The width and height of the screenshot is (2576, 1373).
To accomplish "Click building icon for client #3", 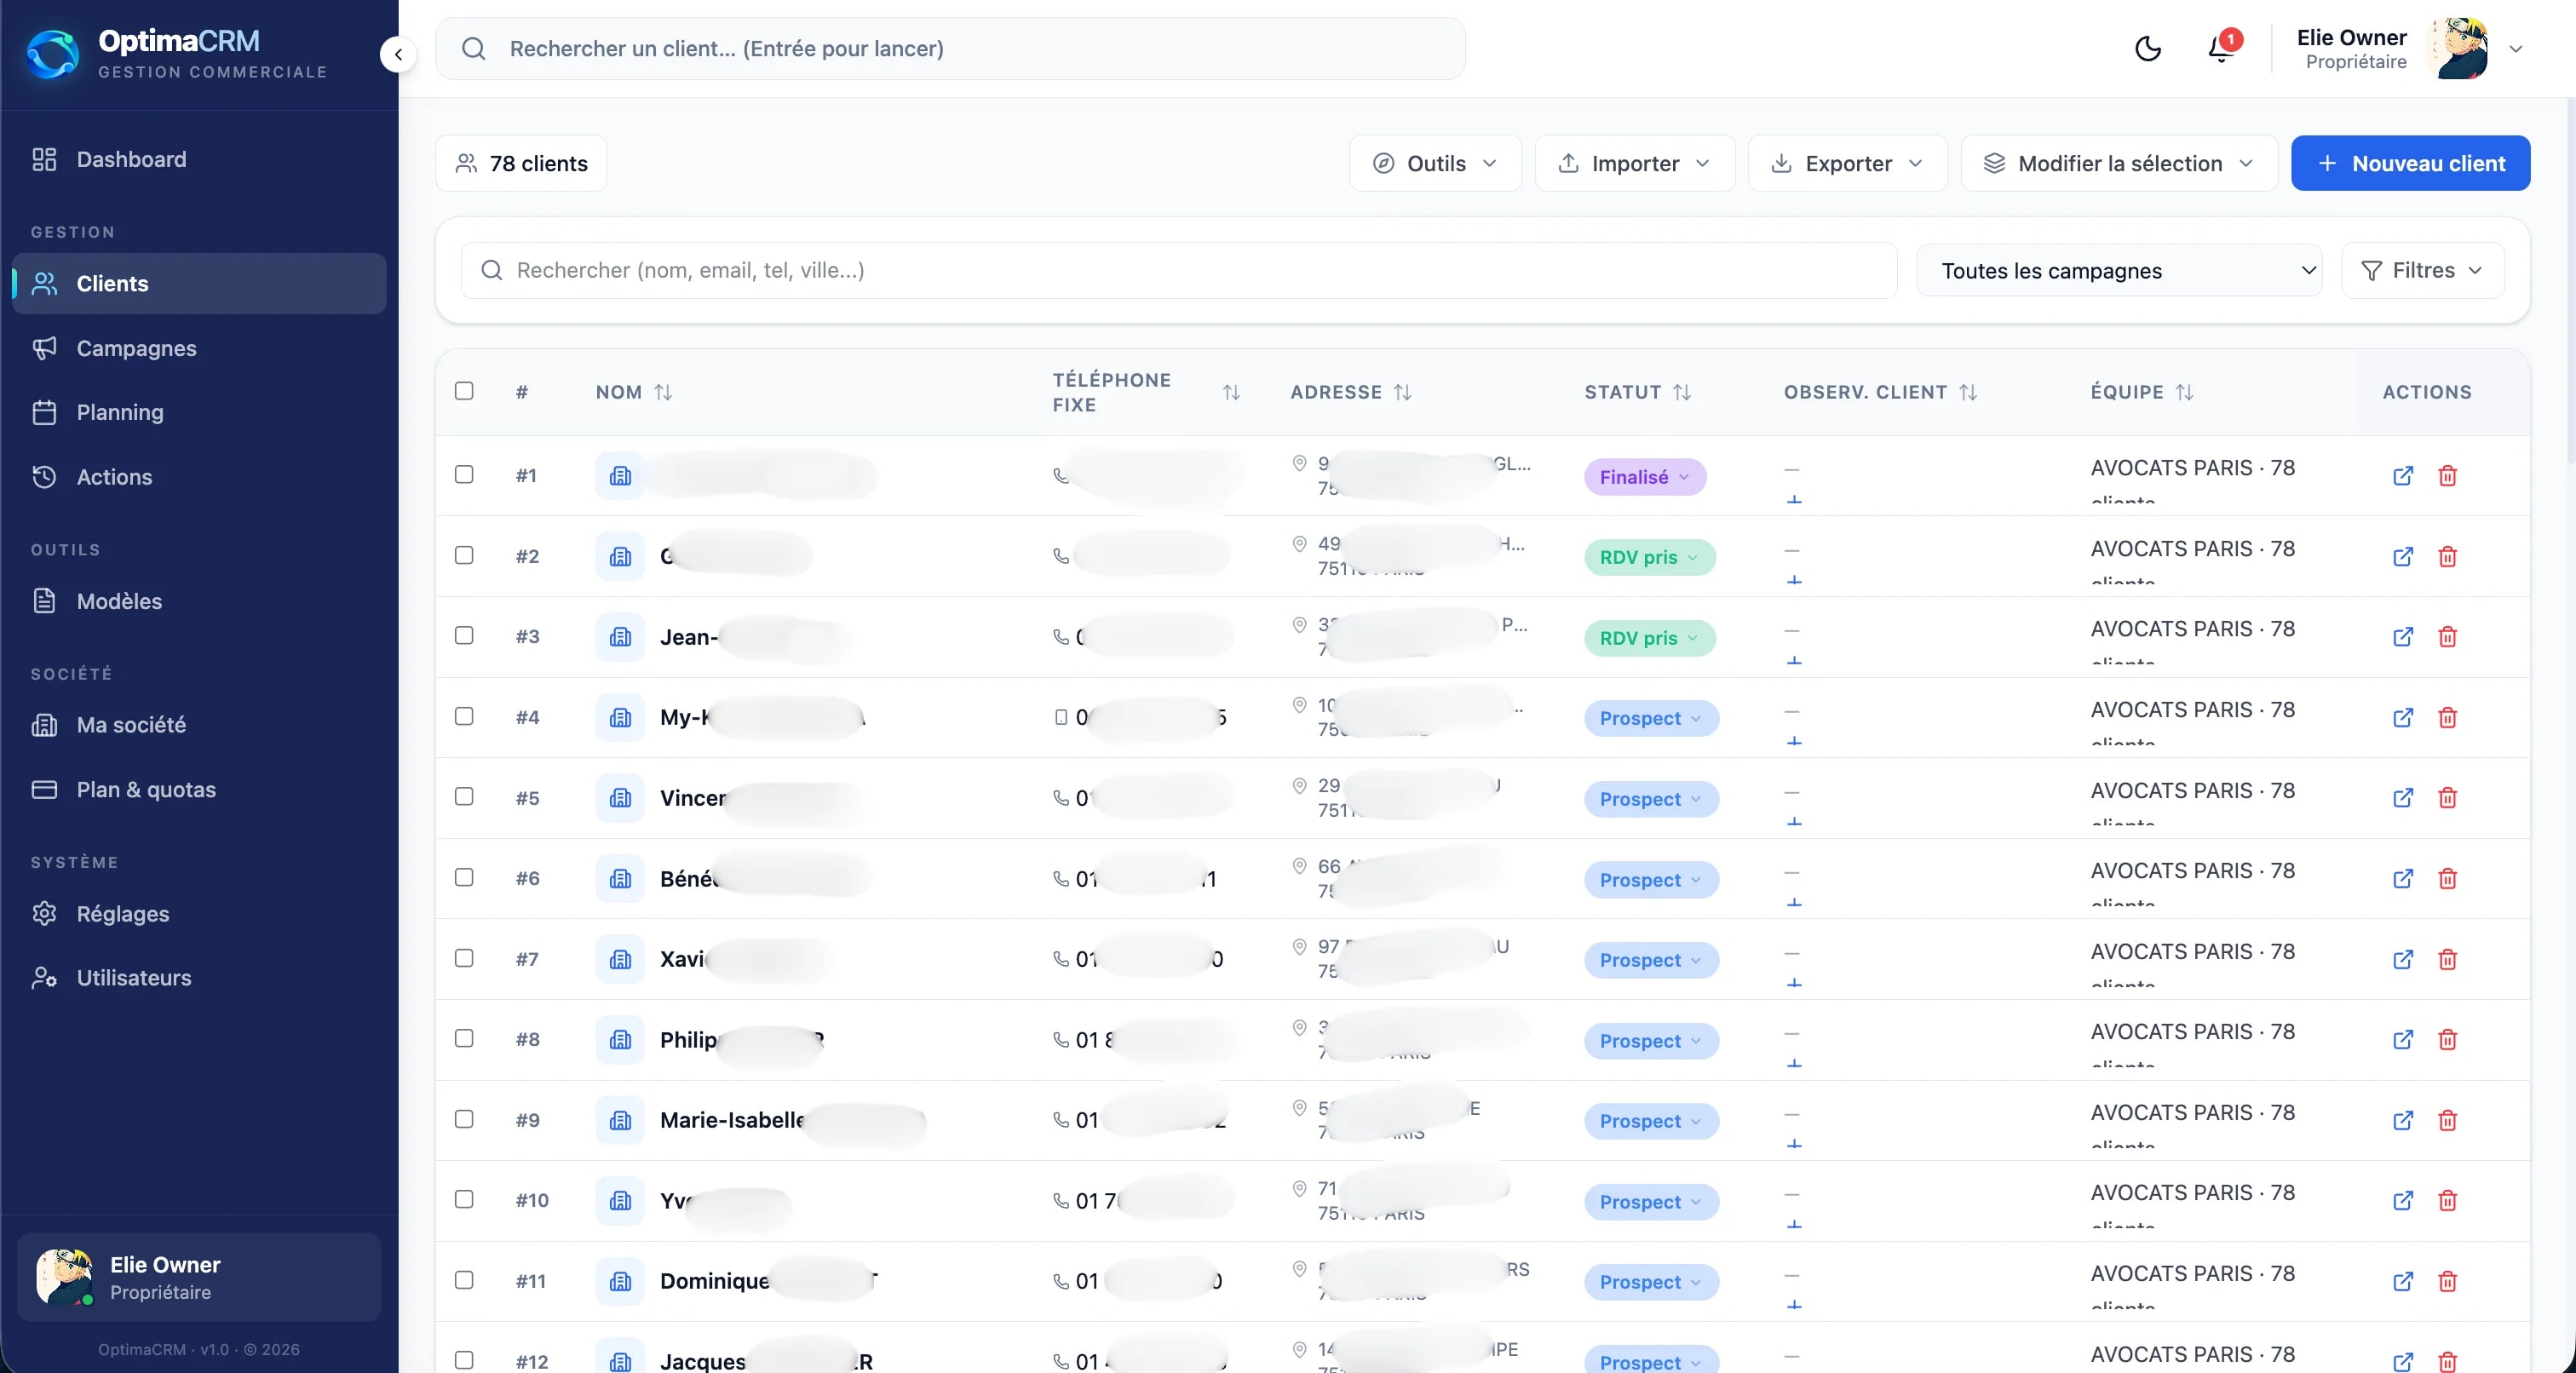I will (x=620, y=637).
